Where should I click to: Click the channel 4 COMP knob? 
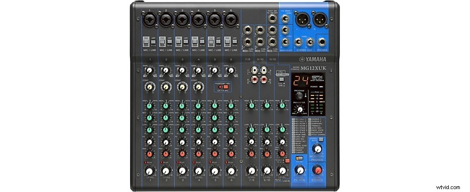pyautogui.click(x=198, y=86)
